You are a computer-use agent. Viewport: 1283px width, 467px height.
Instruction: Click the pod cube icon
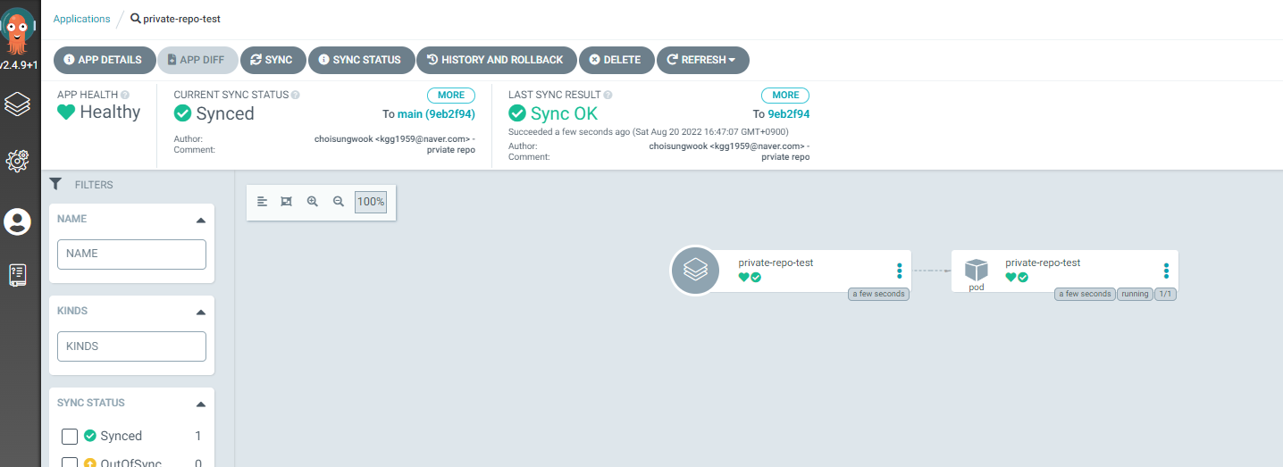point(977,270)
